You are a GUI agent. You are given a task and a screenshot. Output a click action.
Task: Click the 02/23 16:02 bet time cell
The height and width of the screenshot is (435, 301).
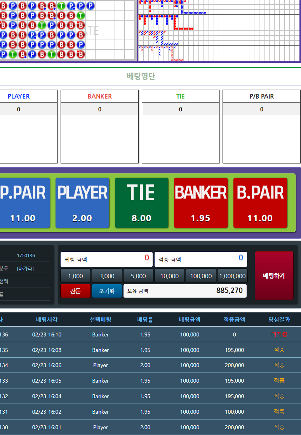tap(47, 412)
